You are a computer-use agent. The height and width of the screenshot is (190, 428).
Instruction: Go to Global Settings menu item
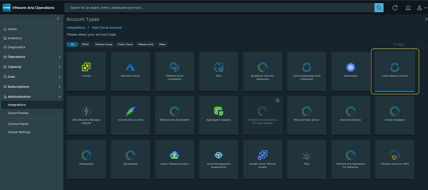pos(19,132)
